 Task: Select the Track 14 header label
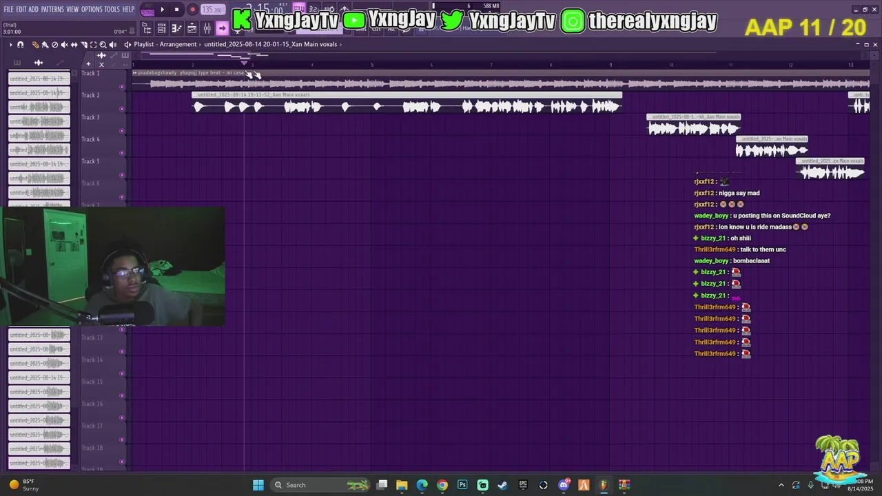click(x=92, y=360)
